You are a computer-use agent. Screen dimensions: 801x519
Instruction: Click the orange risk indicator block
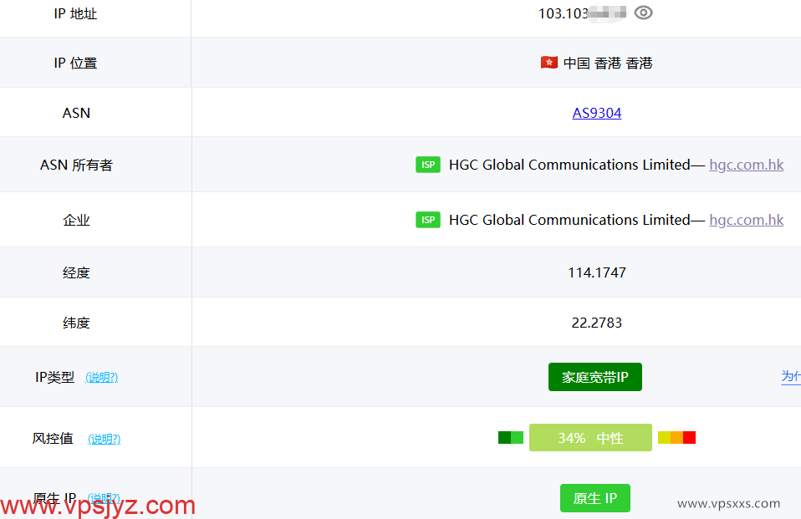pyautogui.click(x=677, y=437)
